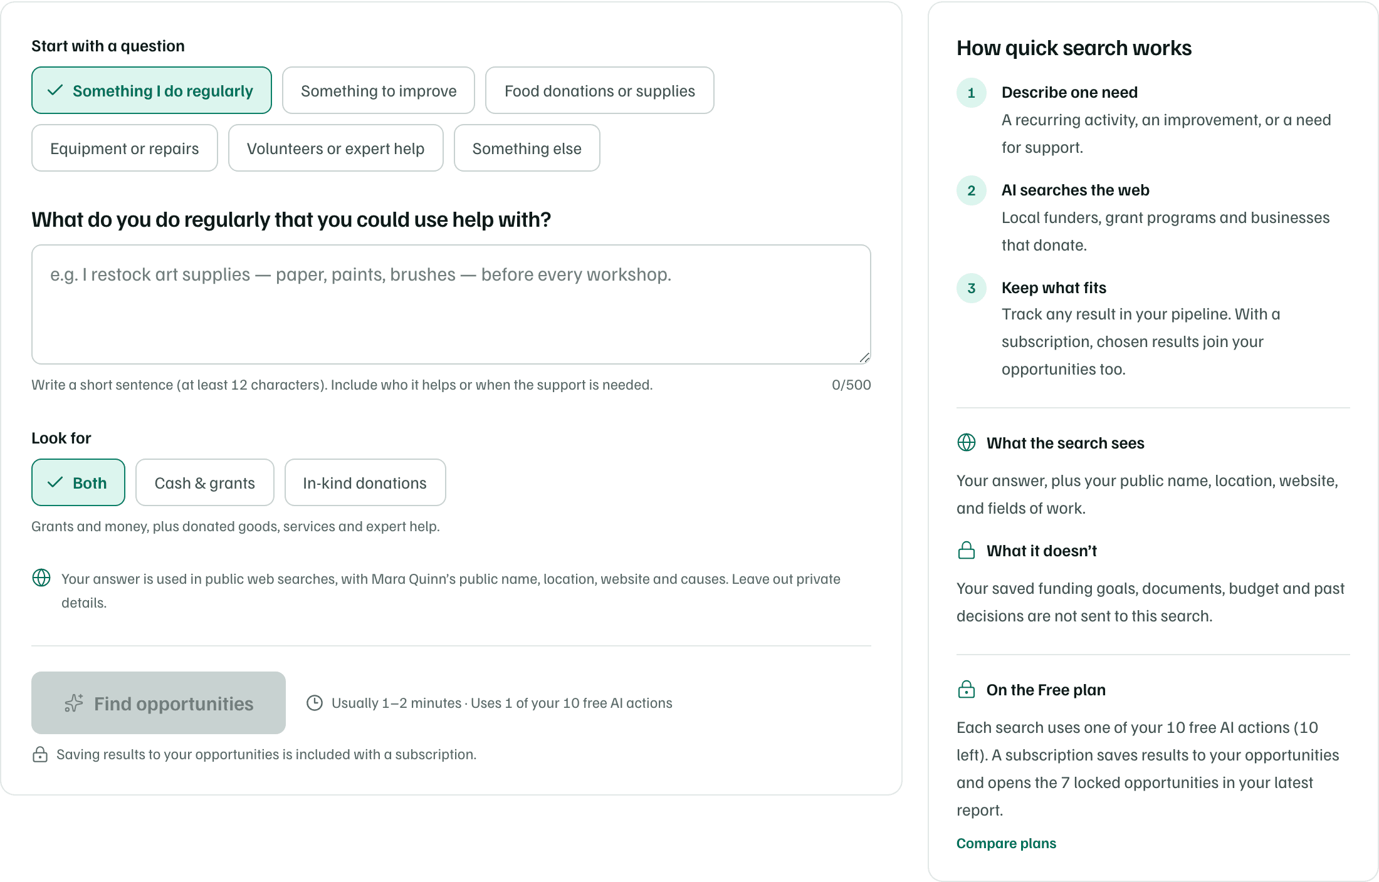This screenshot has width=1379, height=882.
Task: Click the Find opportunities button
Action: pos(159,703)
